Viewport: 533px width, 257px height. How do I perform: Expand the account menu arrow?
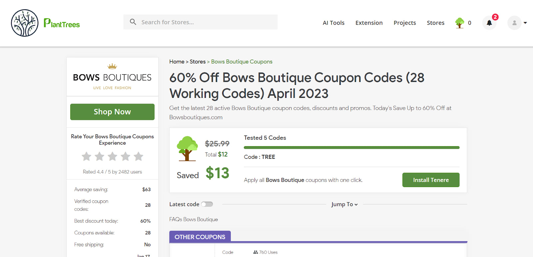525,23
